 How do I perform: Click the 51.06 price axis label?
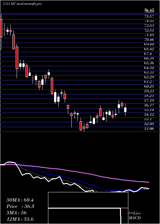click(x=149, y=128)
